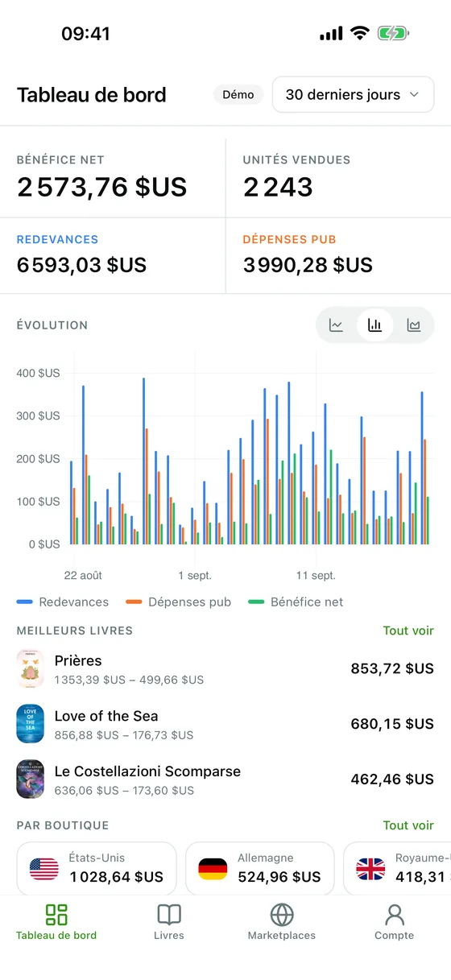Switch to the Compte tab
The height and width of the screenshot is (980, 451).
pos(395,922)
